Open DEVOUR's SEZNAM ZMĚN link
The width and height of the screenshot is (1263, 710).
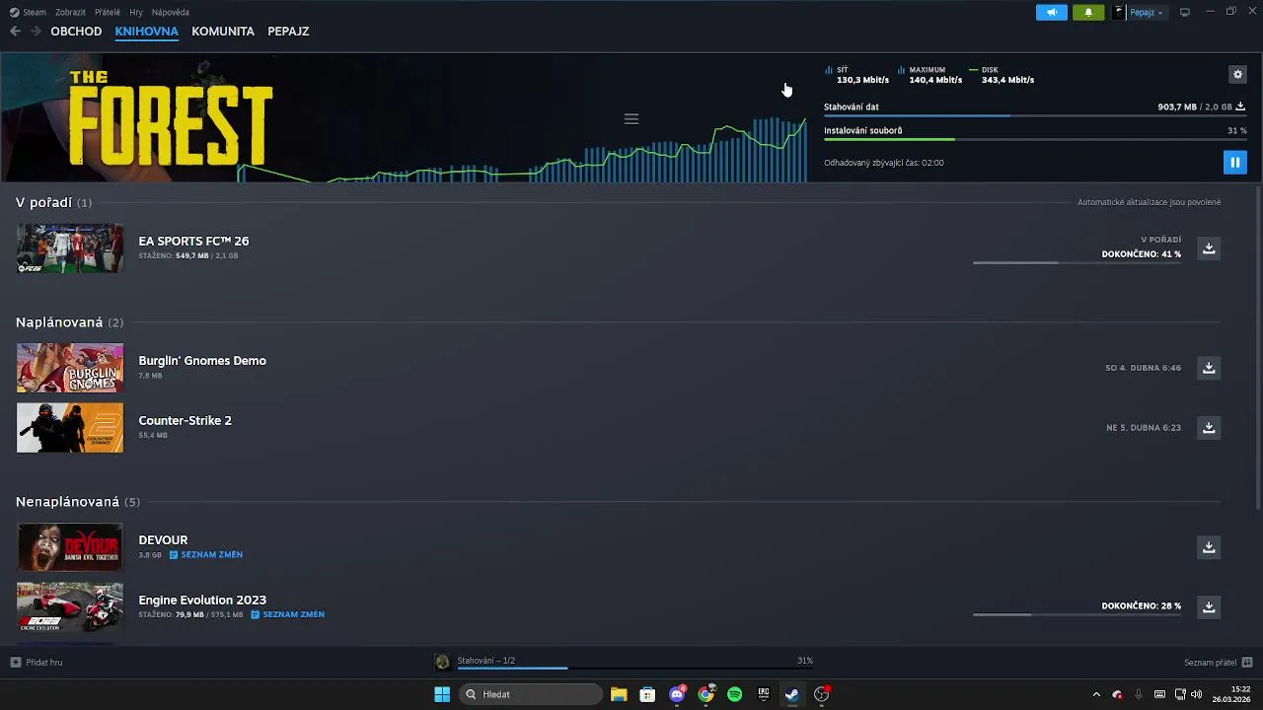tap(206, 555)
